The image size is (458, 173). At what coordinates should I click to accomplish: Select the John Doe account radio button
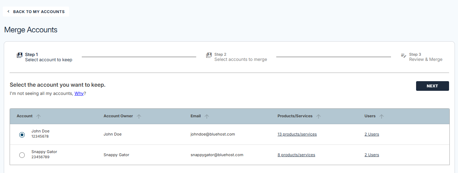(22, 135)
